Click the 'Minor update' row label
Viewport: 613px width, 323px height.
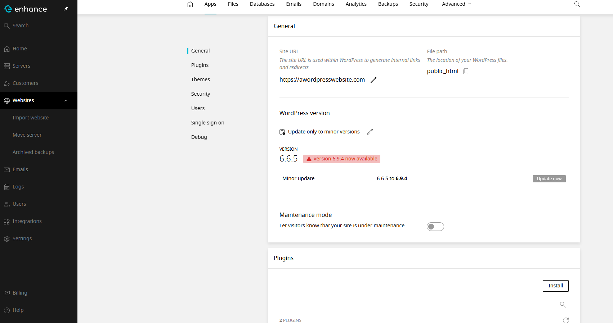[x=298, y=179]
